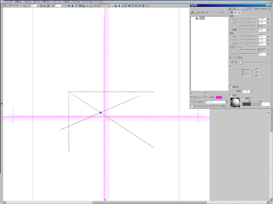Toggle the first greyed checkbox below the tree list

point(191,93)
